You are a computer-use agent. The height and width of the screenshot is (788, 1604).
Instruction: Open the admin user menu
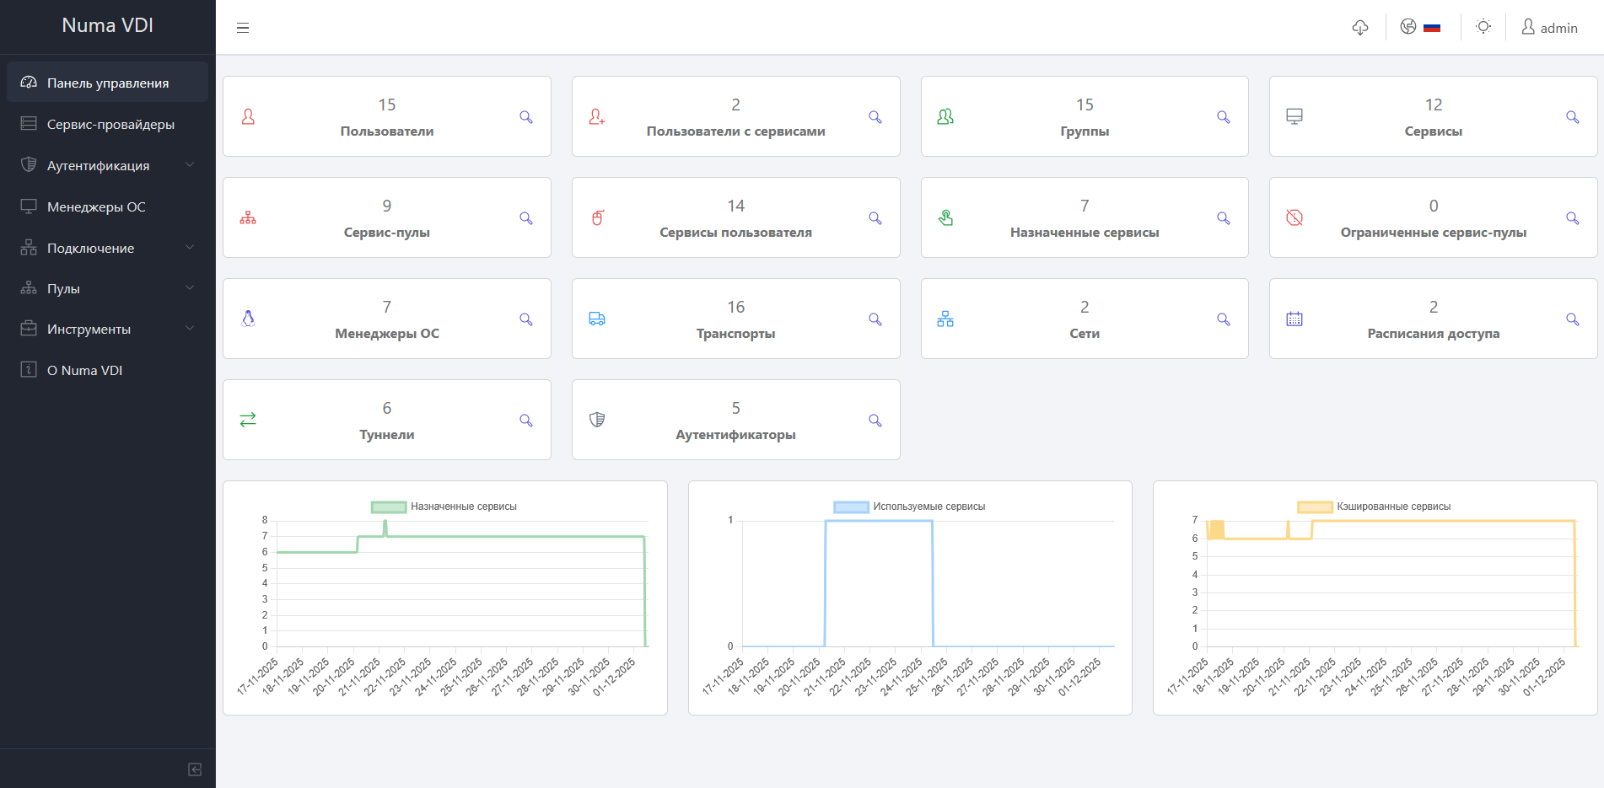(x=1549, y=28)
